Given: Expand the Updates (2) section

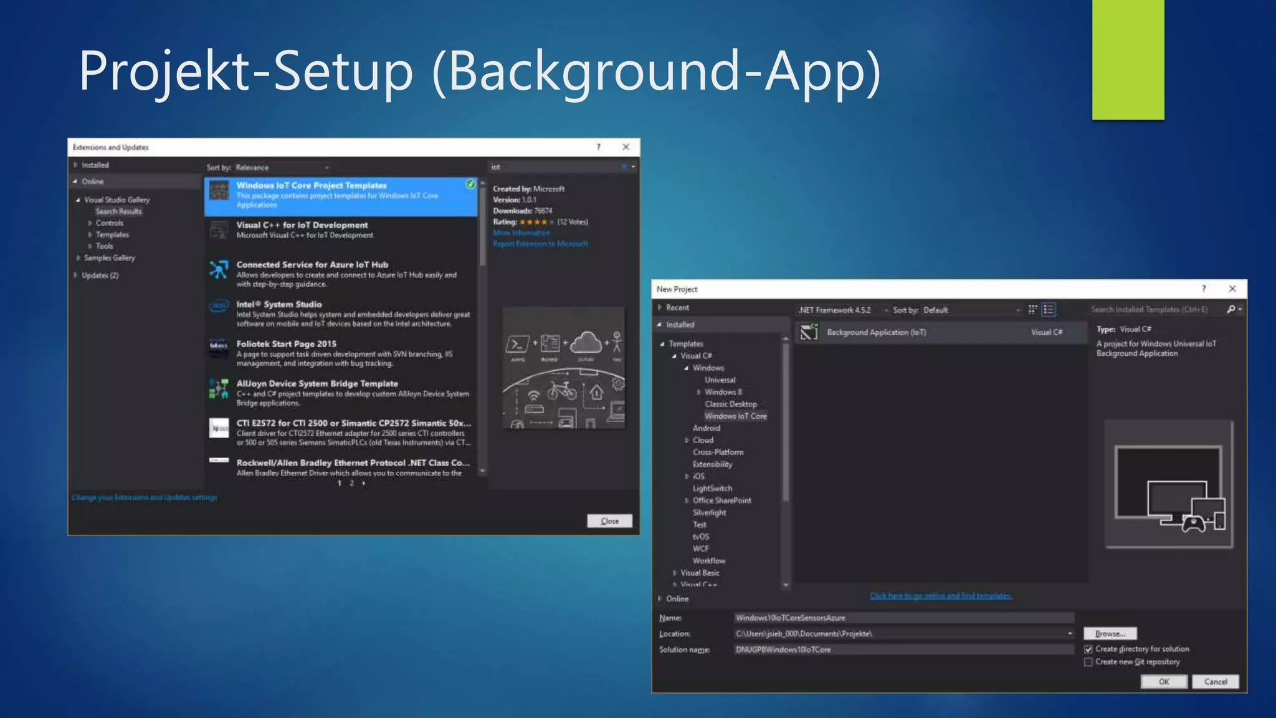Looking at the screenshot, I should pos(75,275).
